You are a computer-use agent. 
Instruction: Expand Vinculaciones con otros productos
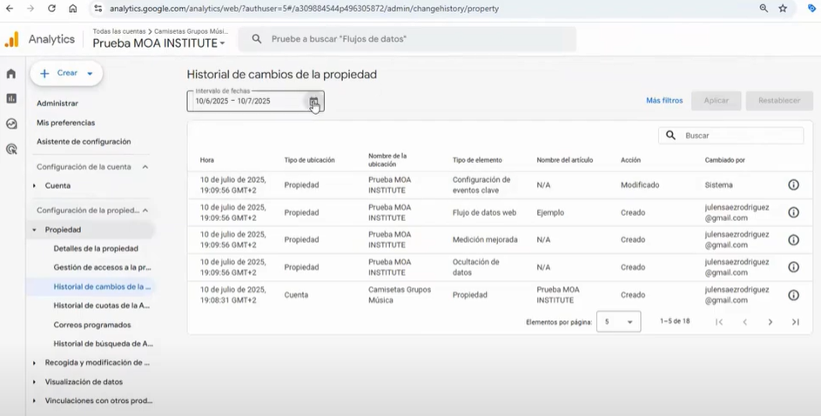(35, 401)
